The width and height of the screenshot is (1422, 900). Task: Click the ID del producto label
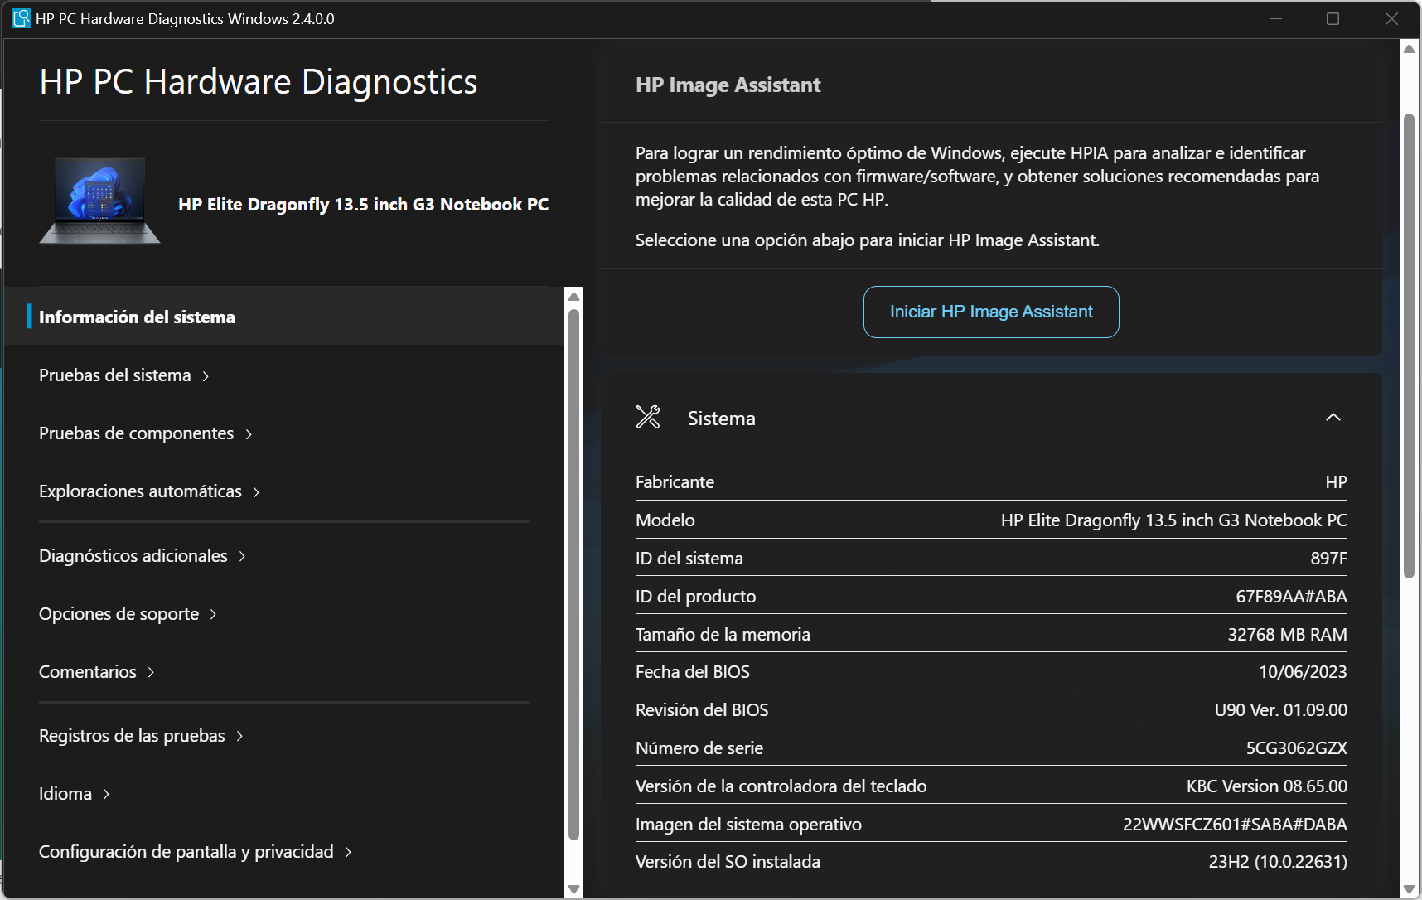pyautogui.click(x=695, y=597)
